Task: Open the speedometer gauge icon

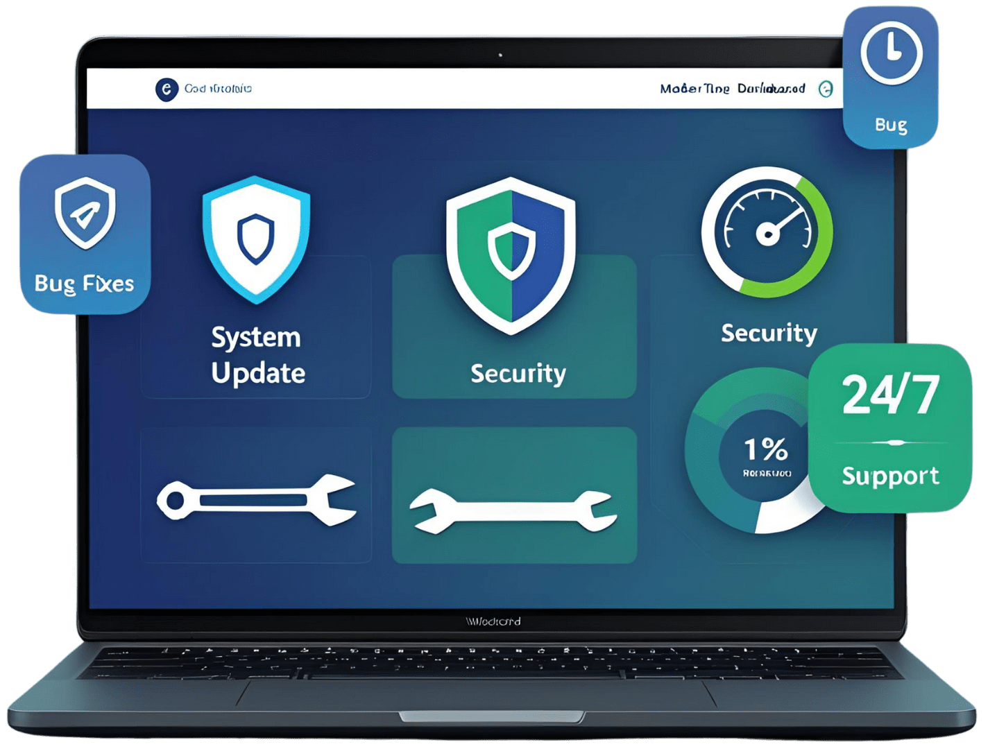Action: coord(767,232)
